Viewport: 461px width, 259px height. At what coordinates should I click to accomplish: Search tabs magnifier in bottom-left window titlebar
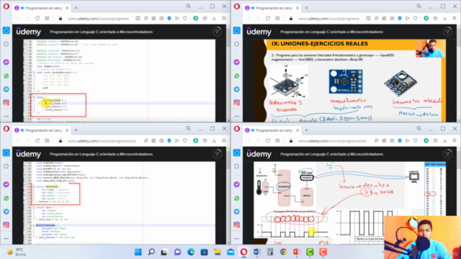click(x=188, y=128)
